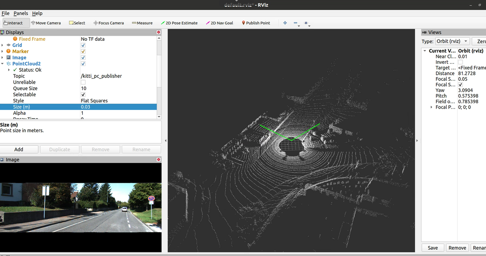Click the Marker warning icon

(x=9, y=51)
